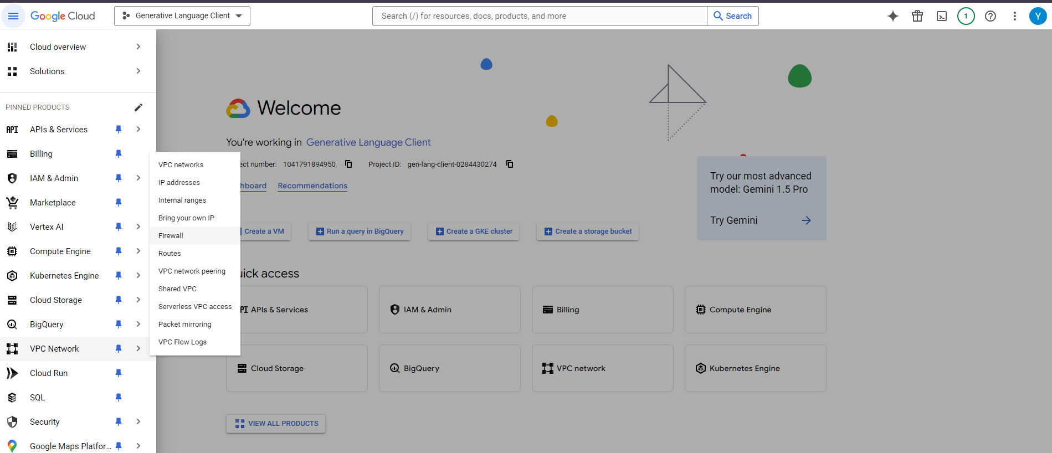Click VIEW ALL PRODUCTS button
Screen dimensions: 1052x453
pyautogui.click(x=276, y=424)
